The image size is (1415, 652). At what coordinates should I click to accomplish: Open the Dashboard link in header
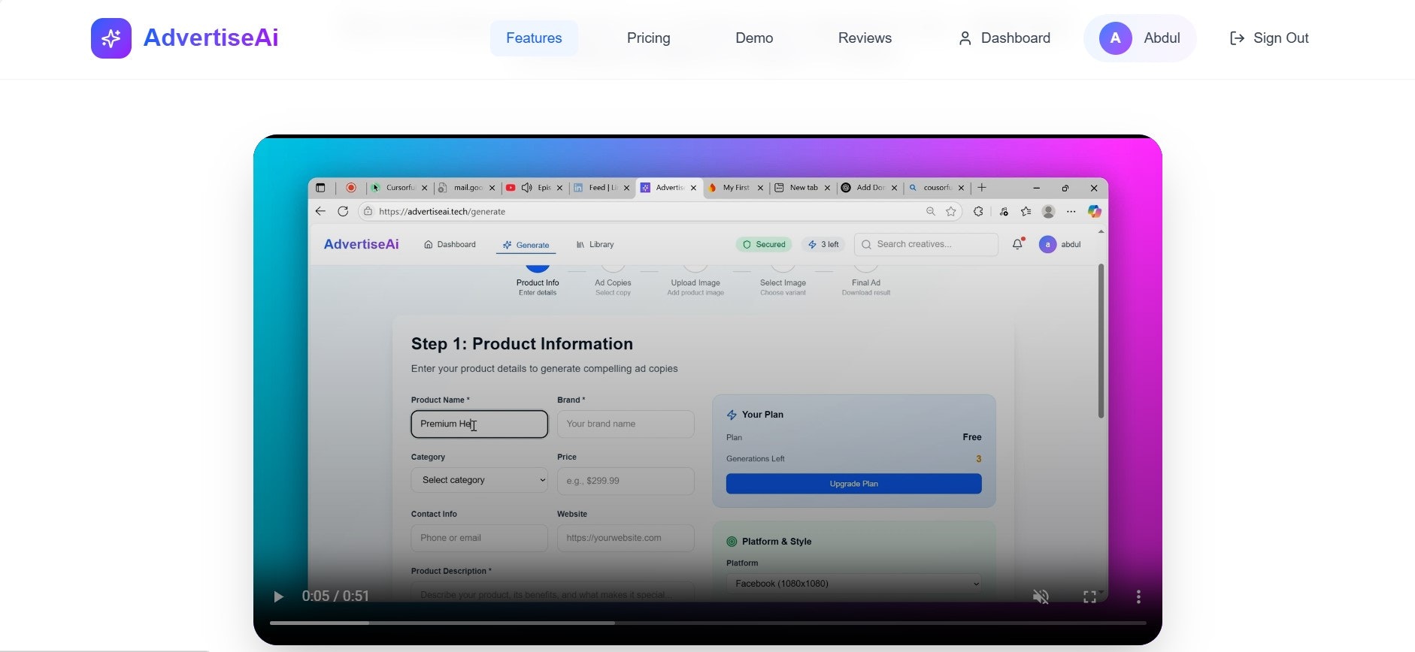pyautogui.click(x=1004, y=38)
